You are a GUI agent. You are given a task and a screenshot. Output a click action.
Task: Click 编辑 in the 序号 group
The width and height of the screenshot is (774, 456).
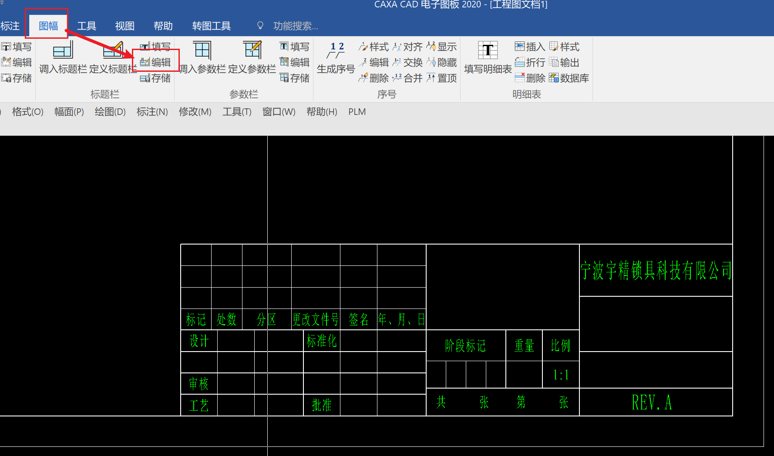coord(374,62)
